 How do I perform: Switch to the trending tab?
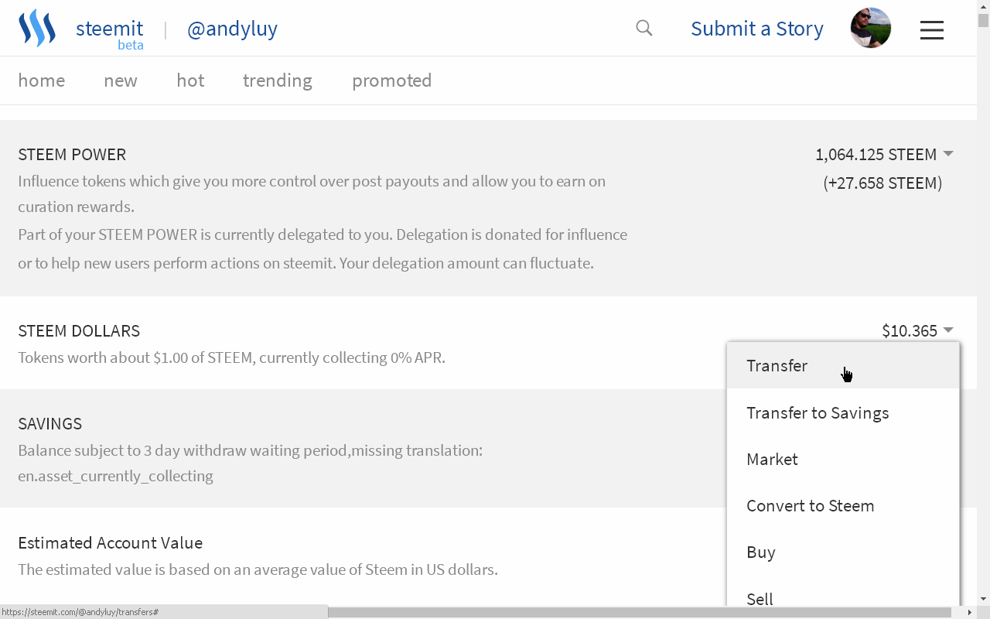[278, 80]
